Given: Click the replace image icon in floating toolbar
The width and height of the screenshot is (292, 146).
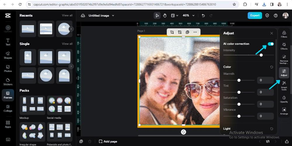Looking at the screenshot, I should click(x=180, y=32).
